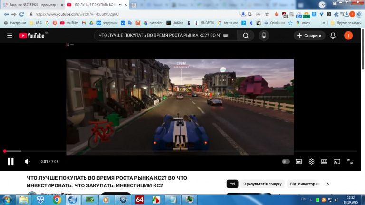
Task: Switch to the Задание №2785921 tab
Action: click(32, 5)
